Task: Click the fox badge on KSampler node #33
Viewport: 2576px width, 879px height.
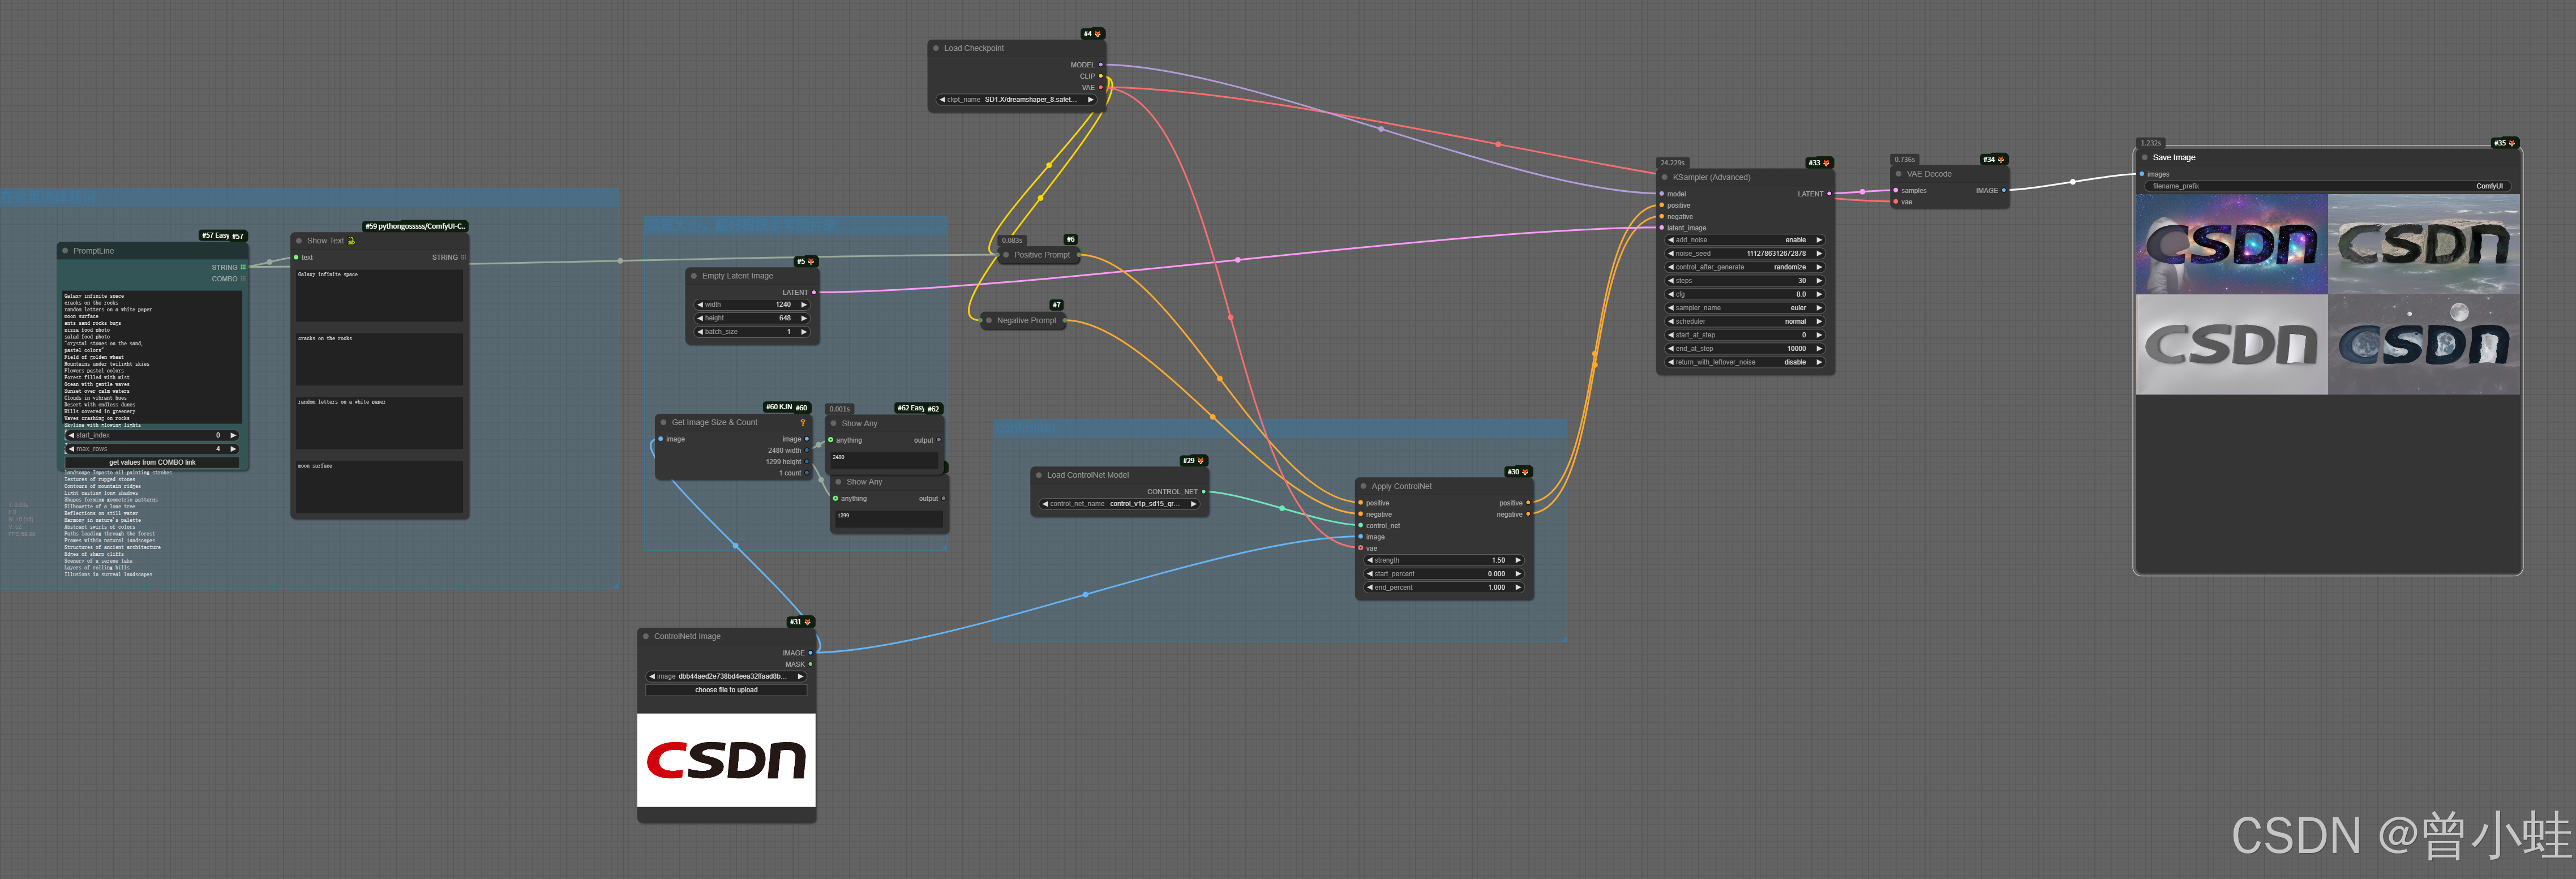Action: pyautogui.click(x=1826, y=163)
